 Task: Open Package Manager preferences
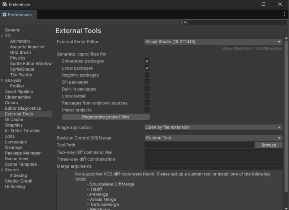click(x=23, y=153)
